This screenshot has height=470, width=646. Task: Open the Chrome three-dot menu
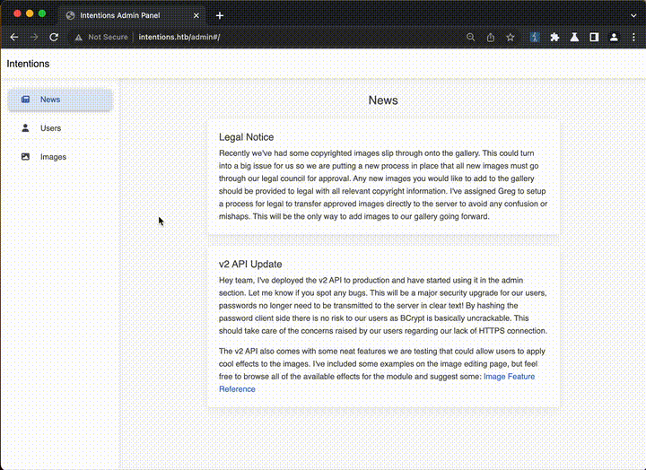click(x=633, y=37)
